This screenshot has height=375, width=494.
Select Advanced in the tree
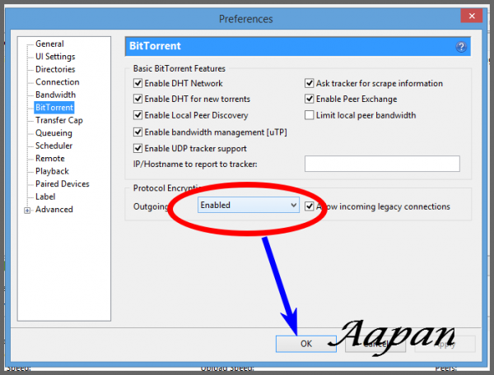click(x=54, y=209)
